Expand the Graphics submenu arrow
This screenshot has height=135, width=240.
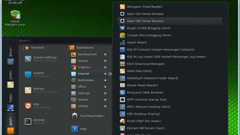pyautogui.click(x=105, y=67)
